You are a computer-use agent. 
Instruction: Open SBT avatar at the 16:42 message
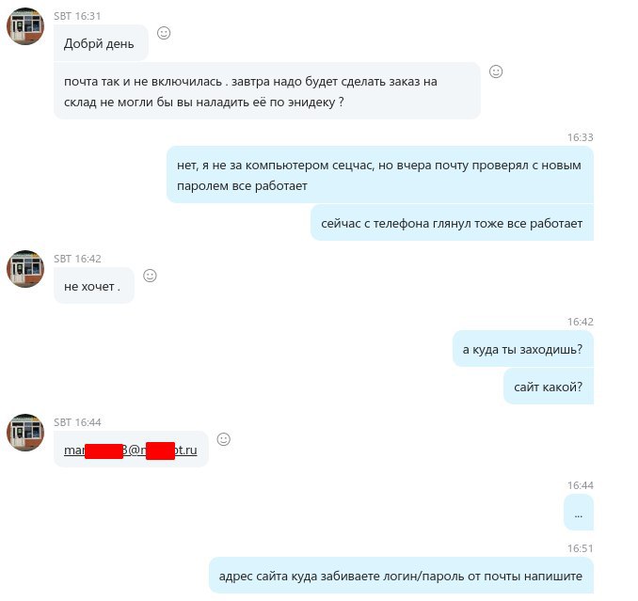point(25,269)
